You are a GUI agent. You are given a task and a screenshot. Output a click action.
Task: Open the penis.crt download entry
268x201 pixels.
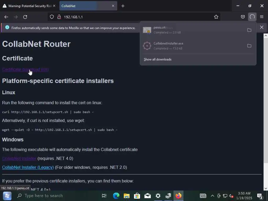click(193, 30)
